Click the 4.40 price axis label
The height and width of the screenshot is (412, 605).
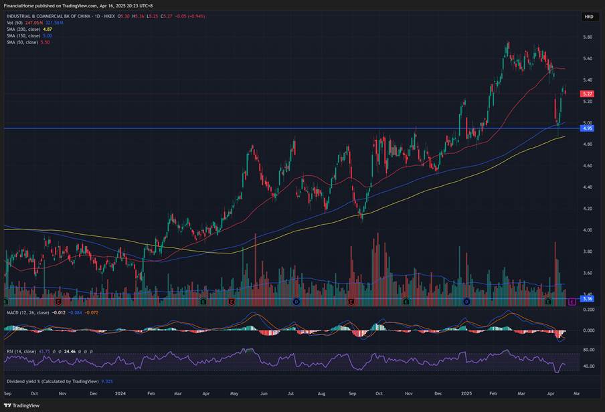[x=588, y=187]
